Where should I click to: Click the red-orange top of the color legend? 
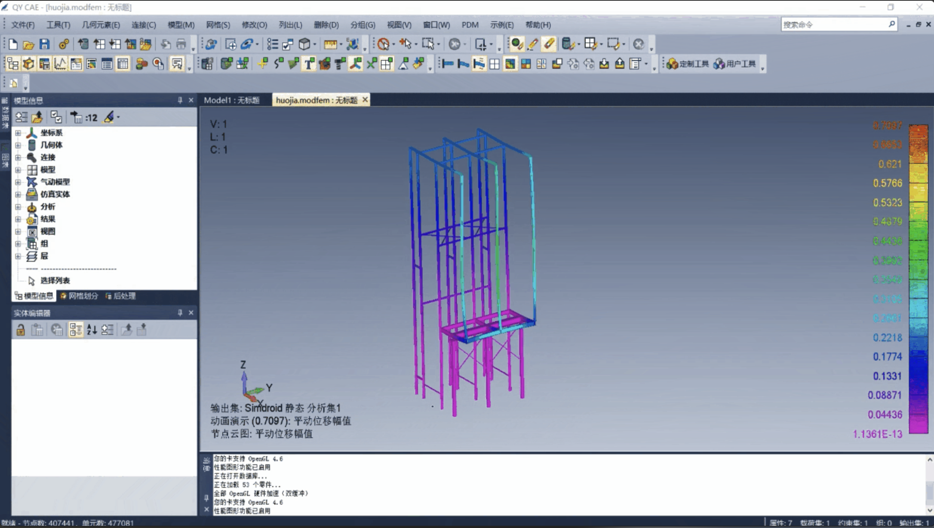click(x=918, y=135)
